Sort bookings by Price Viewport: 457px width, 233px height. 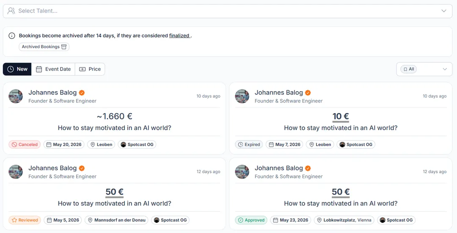90,69
